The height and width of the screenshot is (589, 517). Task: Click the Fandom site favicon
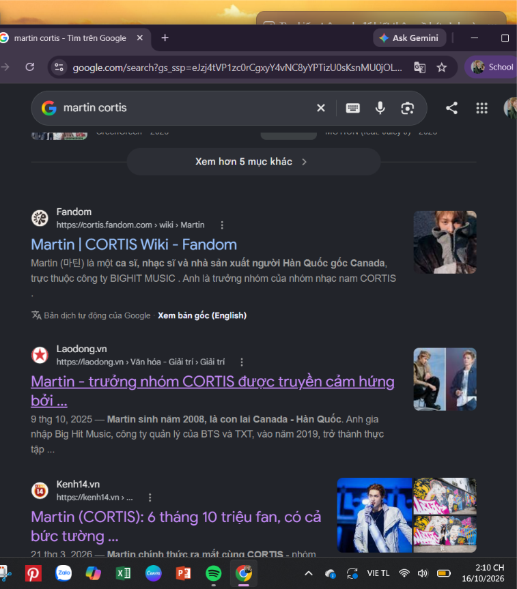[40, 218]
